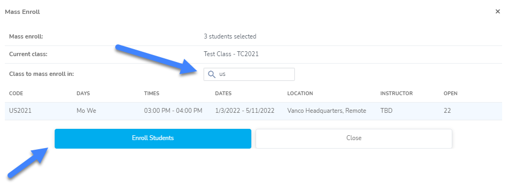The height and width of the screenshot is (193, 508).
Task: Close the Mass Enroll dialog with X
Action: pos(498,12)
